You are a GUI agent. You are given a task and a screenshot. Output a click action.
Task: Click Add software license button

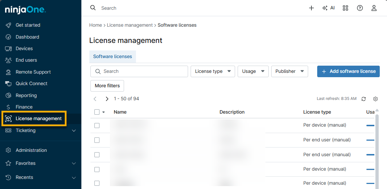click(x=348, y=71)
